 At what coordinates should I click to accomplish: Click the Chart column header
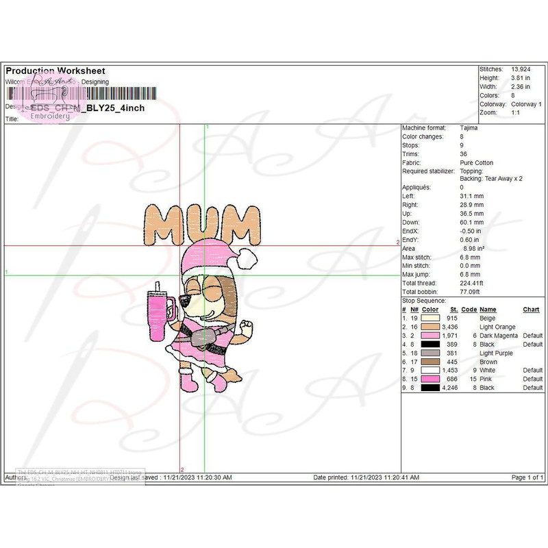[531, 310]
